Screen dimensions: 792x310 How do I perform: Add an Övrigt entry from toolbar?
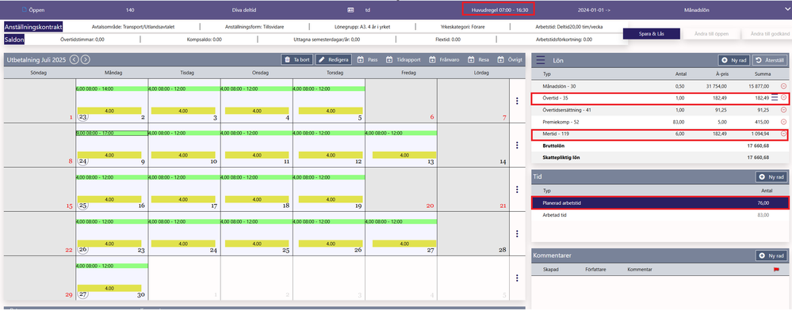509,59
